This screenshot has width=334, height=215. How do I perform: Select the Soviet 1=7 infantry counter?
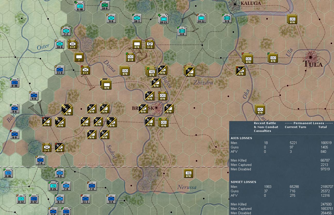coord(72,44)
